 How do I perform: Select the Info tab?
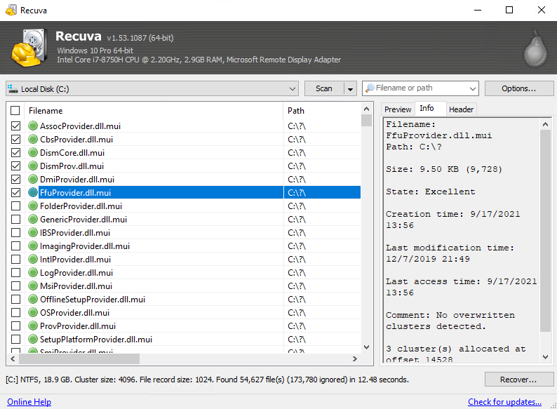click(427, 108)
